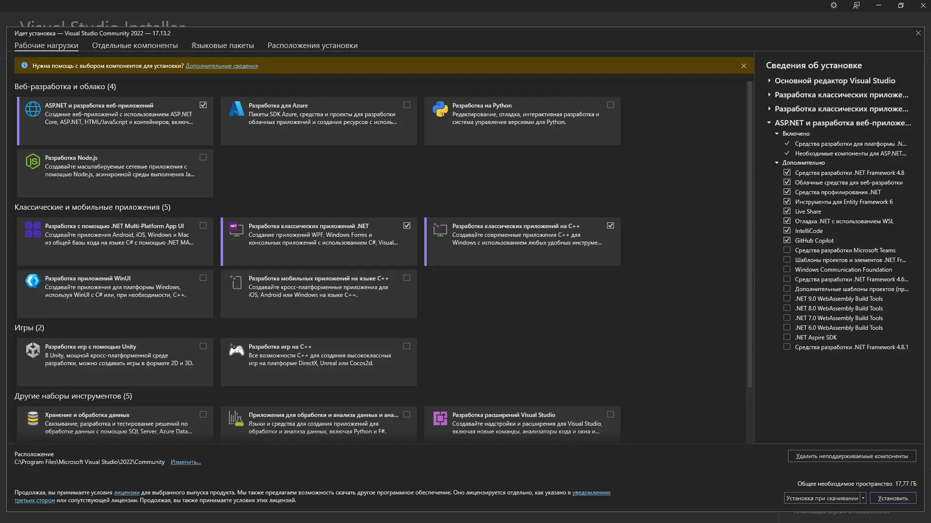The height and width of the screenshot is (523, 931).
Task: Click the feedback icon in the title bar
Action: [856, 5]
